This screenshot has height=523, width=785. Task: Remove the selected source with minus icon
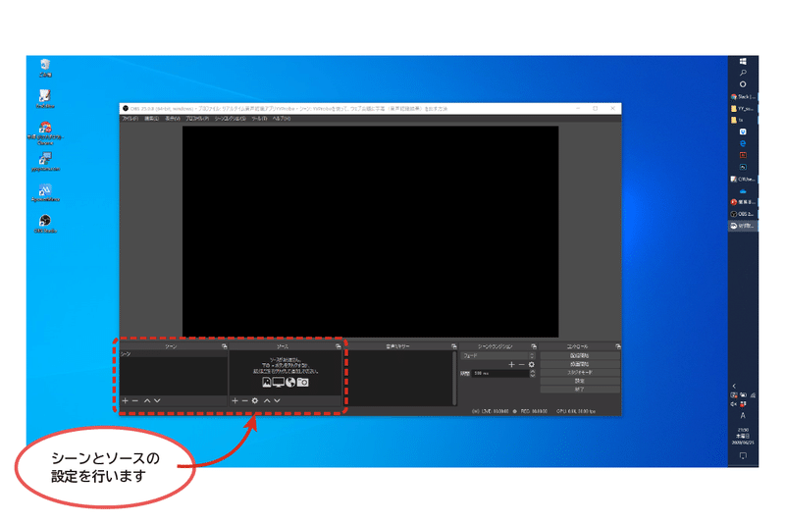(244, 401)
